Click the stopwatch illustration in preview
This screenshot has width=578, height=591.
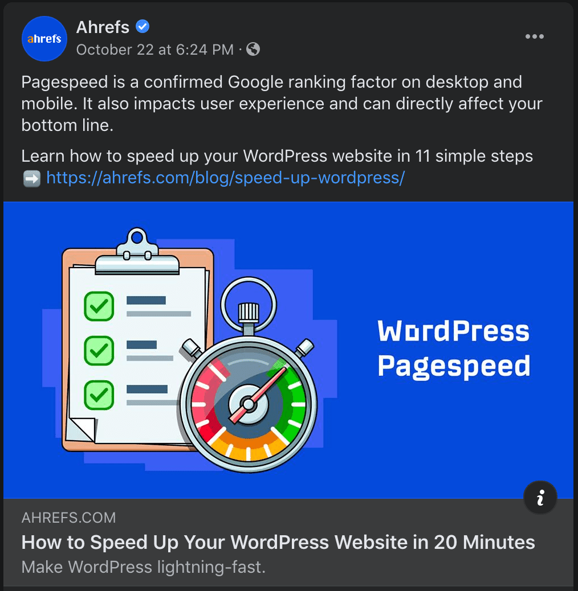[x=249, y=375]
